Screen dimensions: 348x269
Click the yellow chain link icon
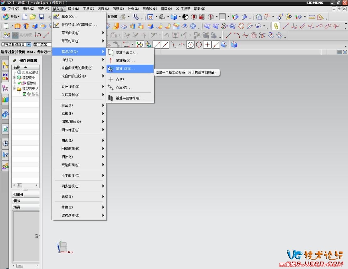[x=276, y=26]
